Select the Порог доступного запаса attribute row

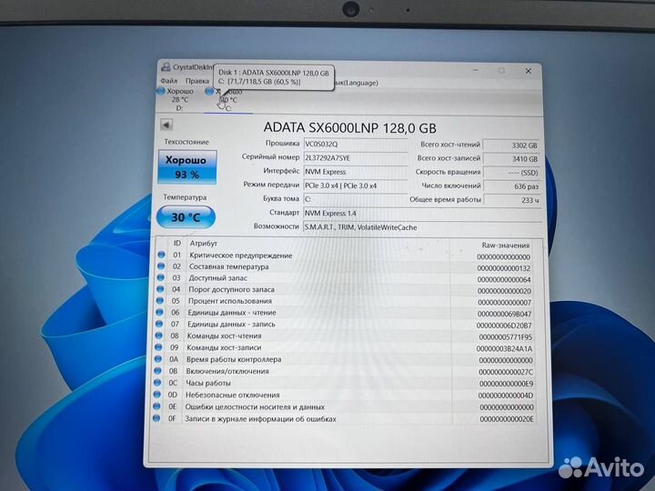346,290
